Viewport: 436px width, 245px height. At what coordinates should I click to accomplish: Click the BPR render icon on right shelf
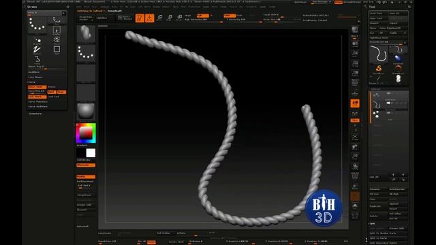tap(355, 30)
